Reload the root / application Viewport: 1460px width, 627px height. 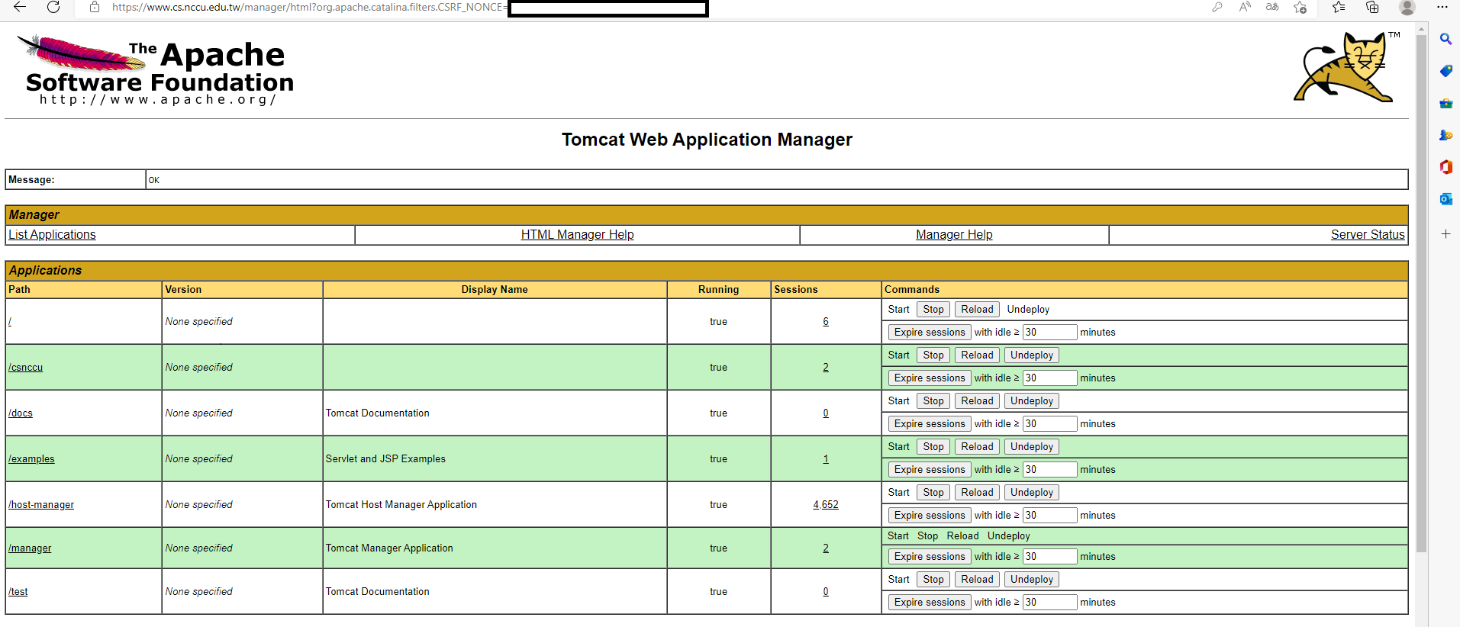(x=977, y=309)
